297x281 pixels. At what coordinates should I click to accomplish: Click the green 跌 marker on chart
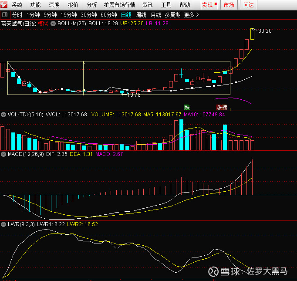[186, 108]
